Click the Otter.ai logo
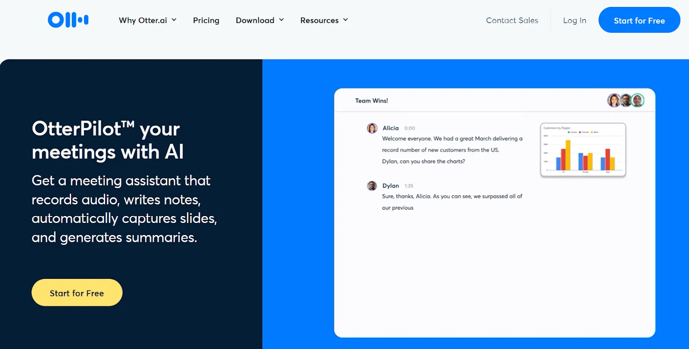The image size is (689, 349). (68, 20)
